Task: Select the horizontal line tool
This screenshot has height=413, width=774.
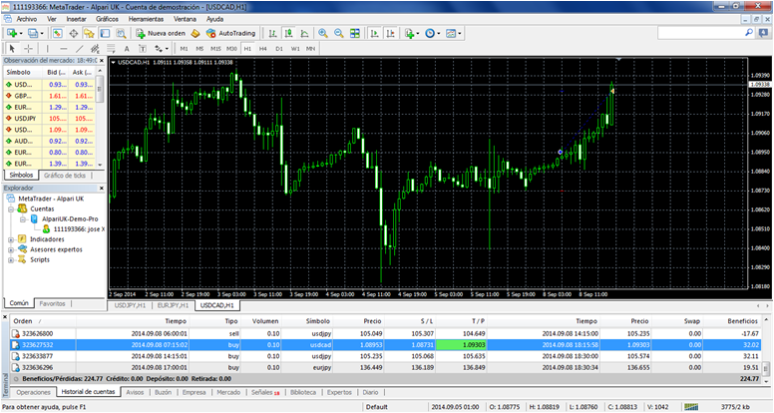Action: [64, 48]
